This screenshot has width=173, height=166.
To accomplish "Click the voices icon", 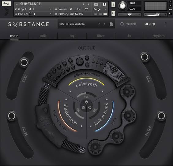I will click(56, 9).
